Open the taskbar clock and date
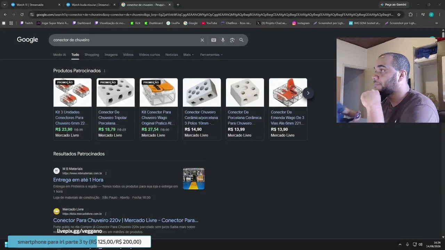Viewport: 445px width, 250px height. 434,244
